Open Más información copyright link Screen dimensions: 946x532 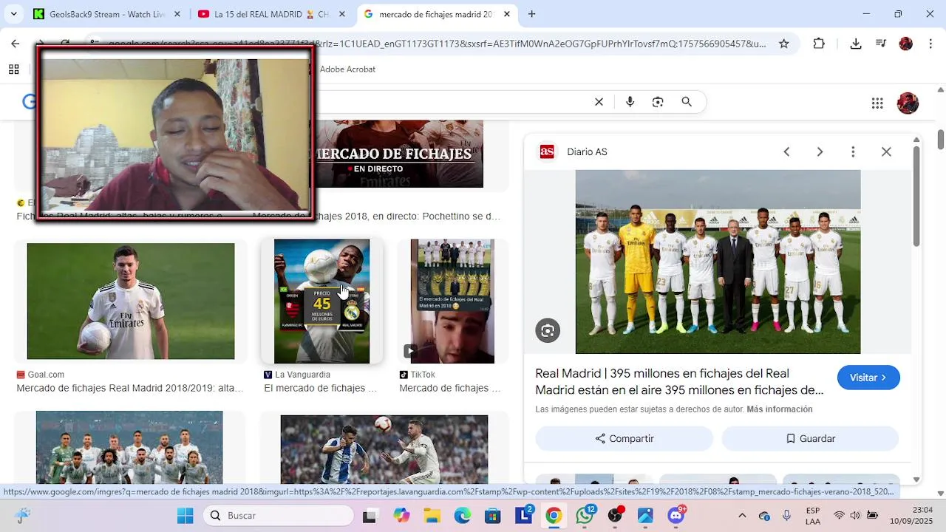click(x=780, y=409)
